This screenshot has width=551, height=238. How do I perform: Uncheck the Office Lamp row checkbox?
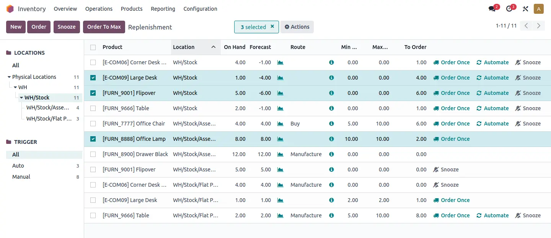(93, 139)
